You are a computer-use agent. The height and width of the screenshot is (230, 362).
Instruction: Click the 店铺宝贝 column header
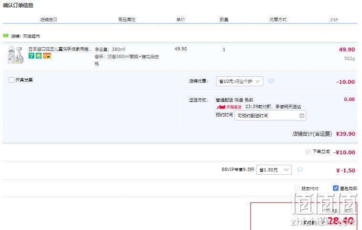(49, 20)
